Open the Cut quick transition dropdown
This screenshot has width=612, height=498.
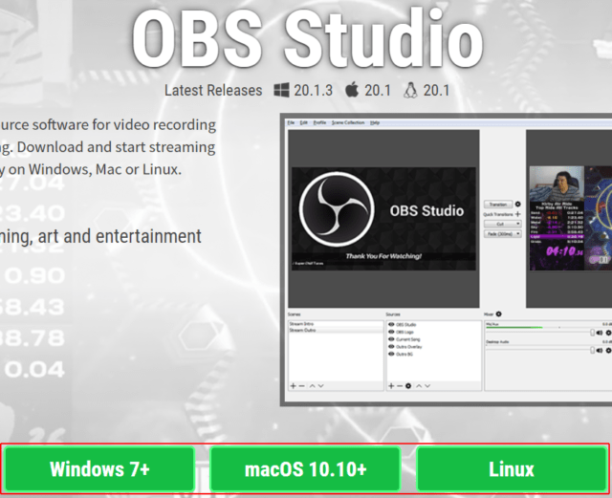coord(503,224)
